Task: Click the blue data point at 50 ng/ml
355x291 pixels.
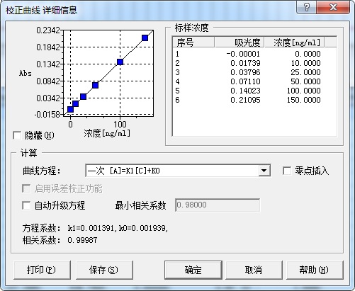Action: (96, 85)
